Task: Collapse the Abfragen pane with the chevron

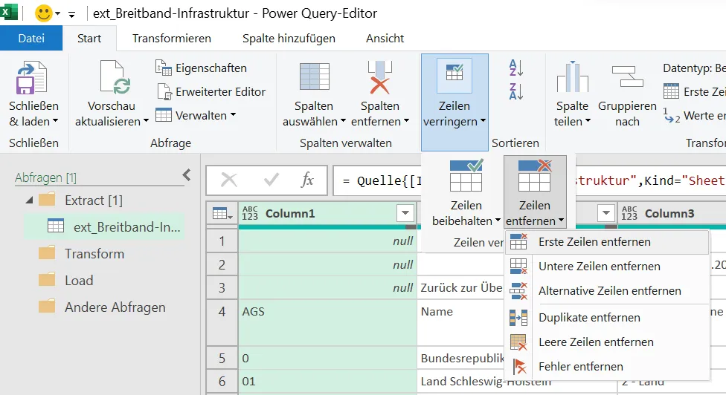Action: pos(187,175)
